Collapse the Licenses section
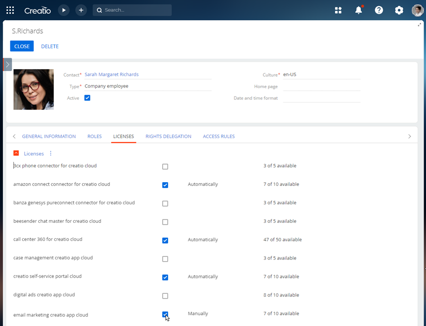The image size is (426, 326). tap(16, 153)
